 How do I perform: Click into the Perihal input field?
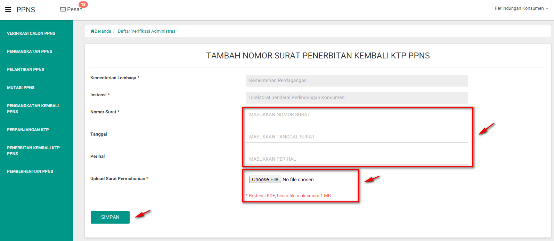pyautogui.click(x=357, y=159)
